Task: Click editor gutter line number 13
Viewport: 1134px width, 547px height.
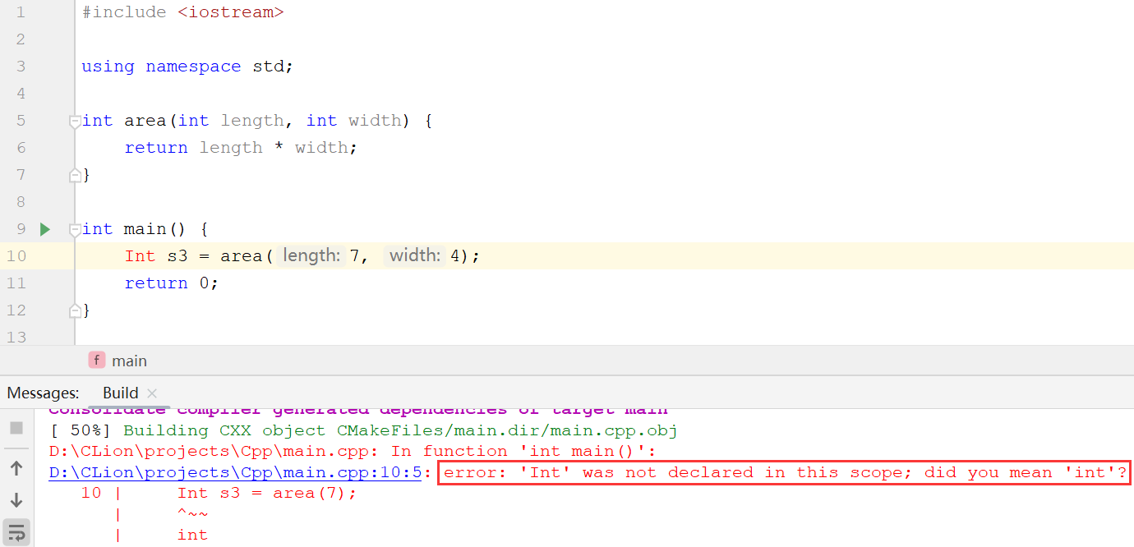Action: click(16, 337)
